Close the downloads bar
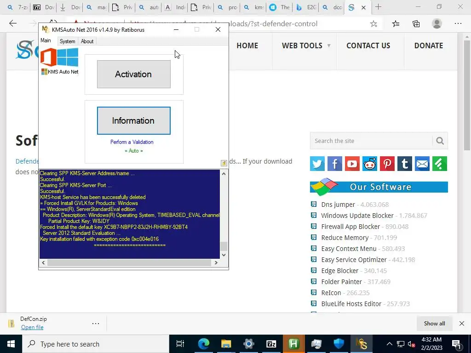Viewport: 471px width, 353px height. pos(462,323)
